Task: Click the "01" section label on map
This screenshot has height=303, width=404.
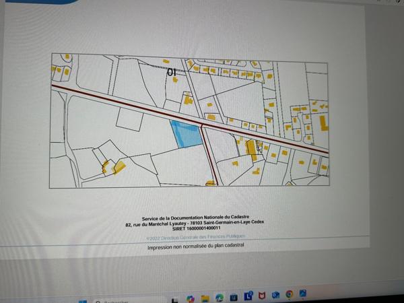Action: (172, 71)
